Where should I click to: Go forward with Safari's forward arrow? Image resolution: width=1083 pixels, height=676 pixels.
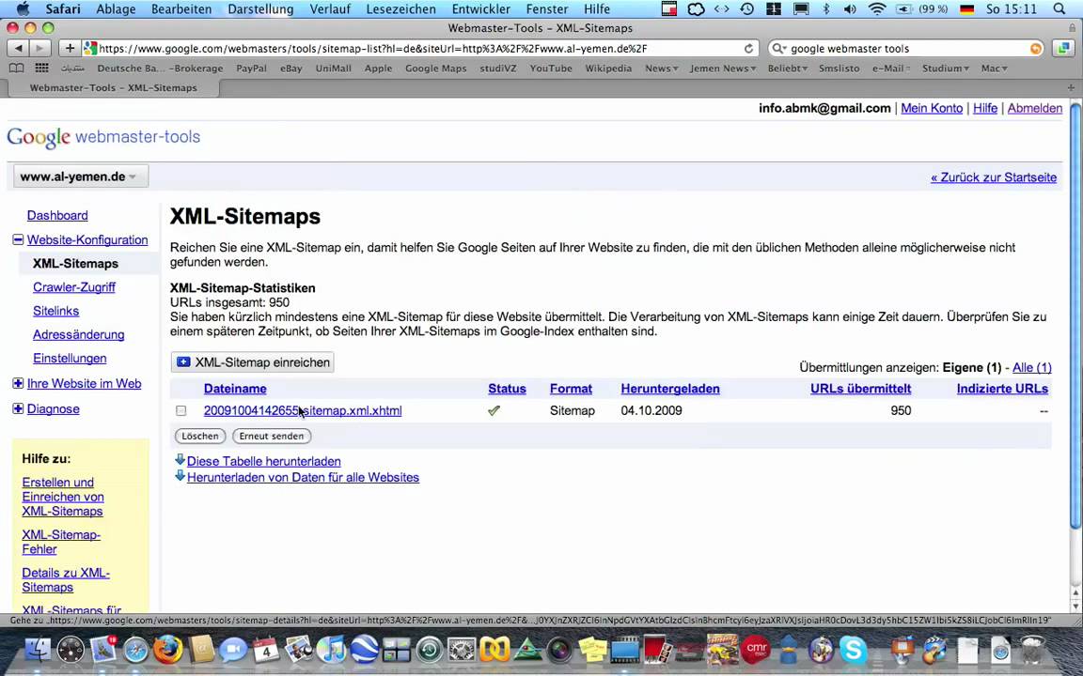tap(40, 48)
